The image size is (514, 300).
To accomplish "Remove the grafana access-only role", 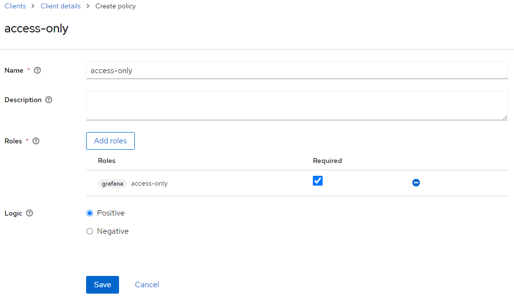I will tap(416, 183).
